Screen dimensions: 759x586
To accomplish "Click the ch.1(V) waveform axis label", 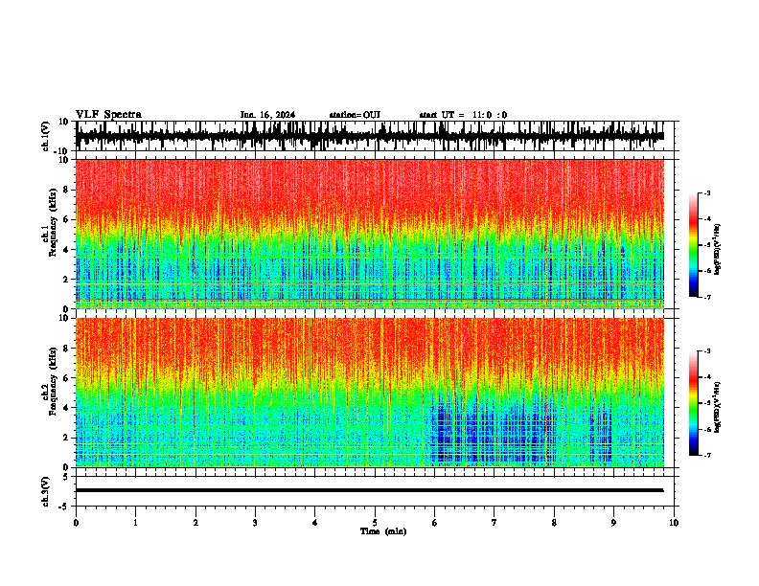I will (46, 136).
